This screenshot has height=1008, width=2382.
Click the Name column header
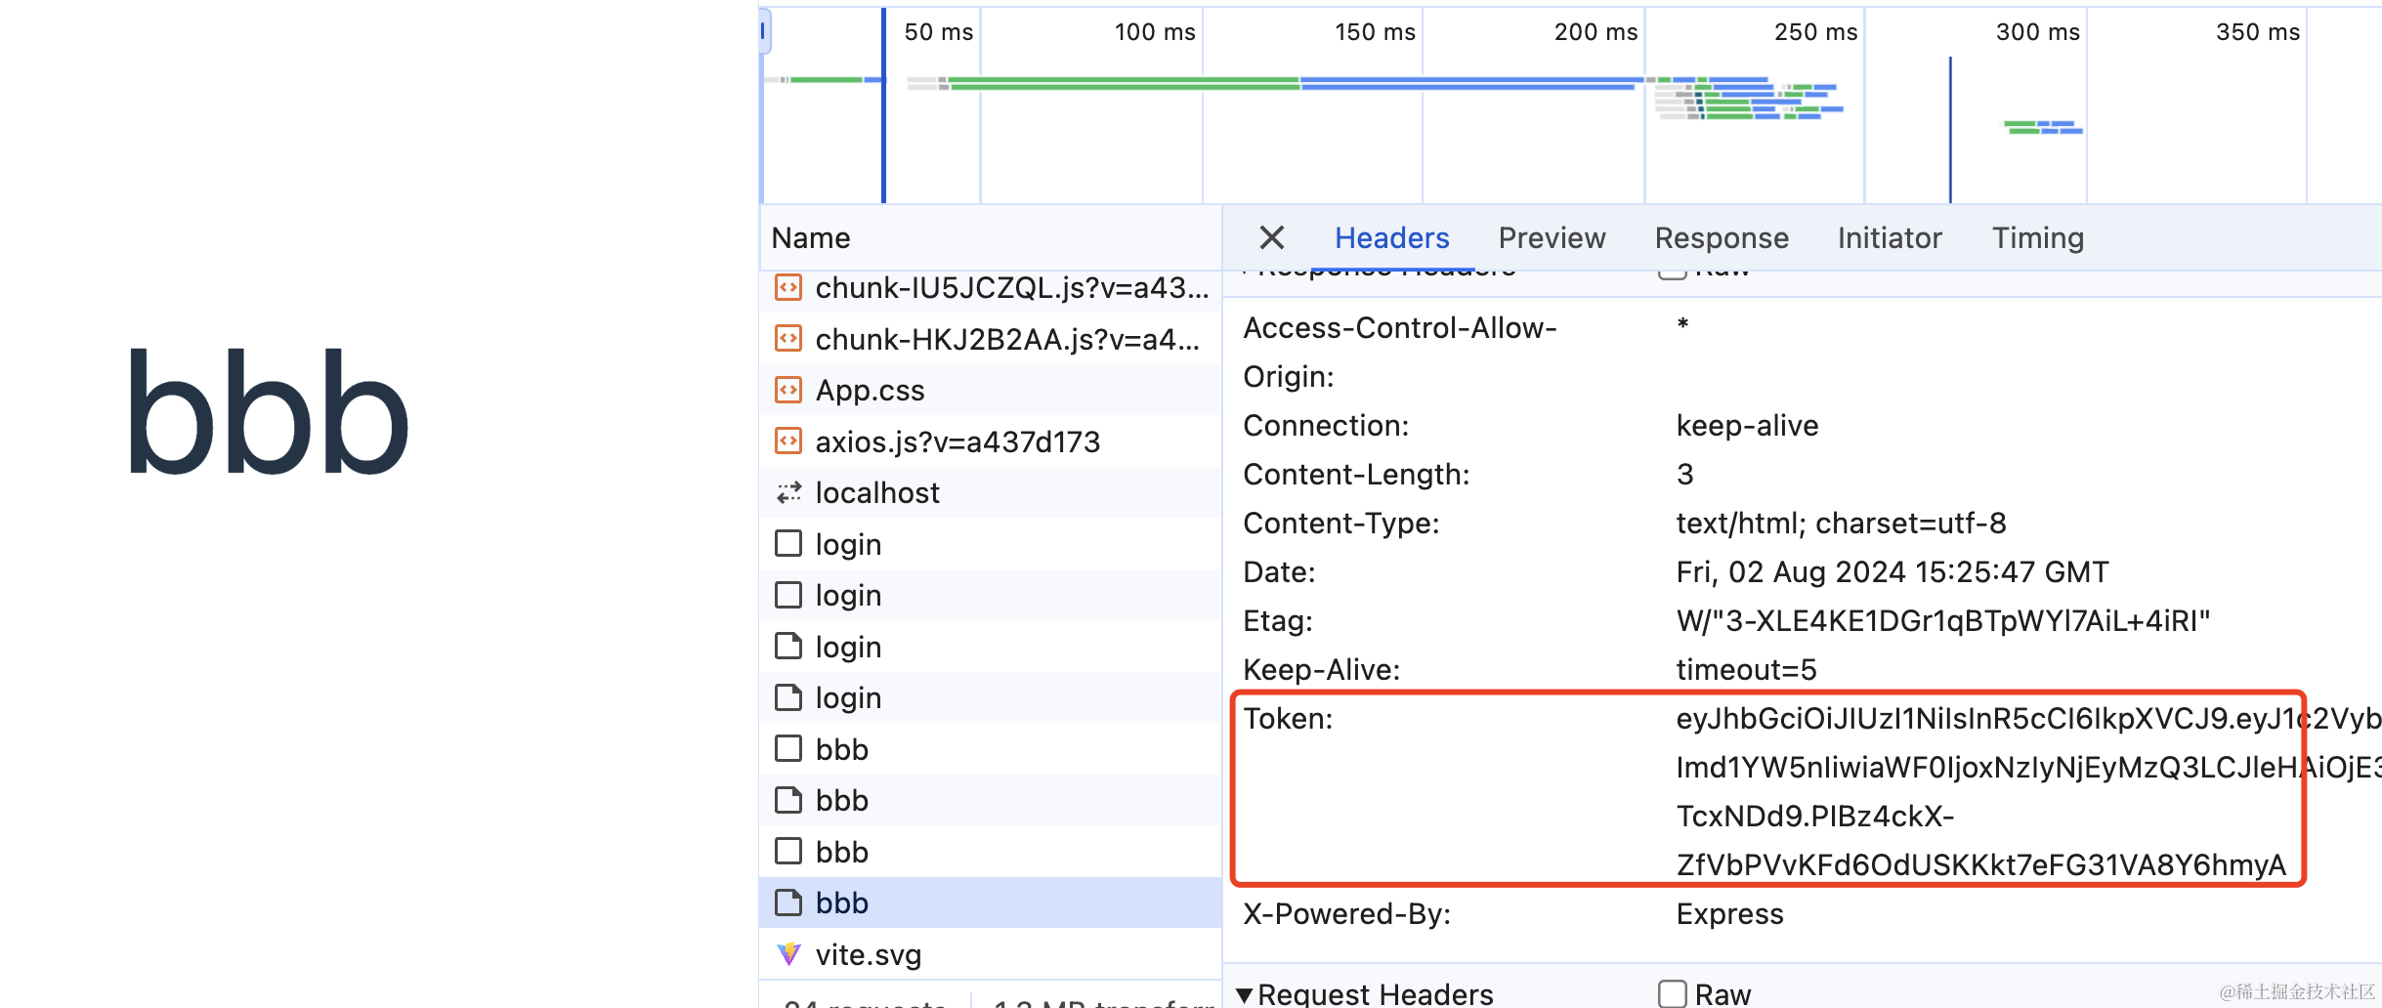pos(811,237)
